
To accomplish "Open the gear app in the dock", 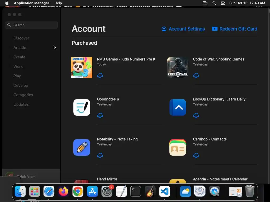I will (200, 191).
